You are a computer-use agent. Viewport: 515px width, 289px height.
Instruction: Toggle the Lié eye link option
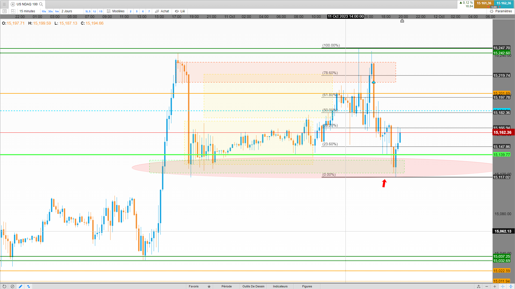pos(180,11)
